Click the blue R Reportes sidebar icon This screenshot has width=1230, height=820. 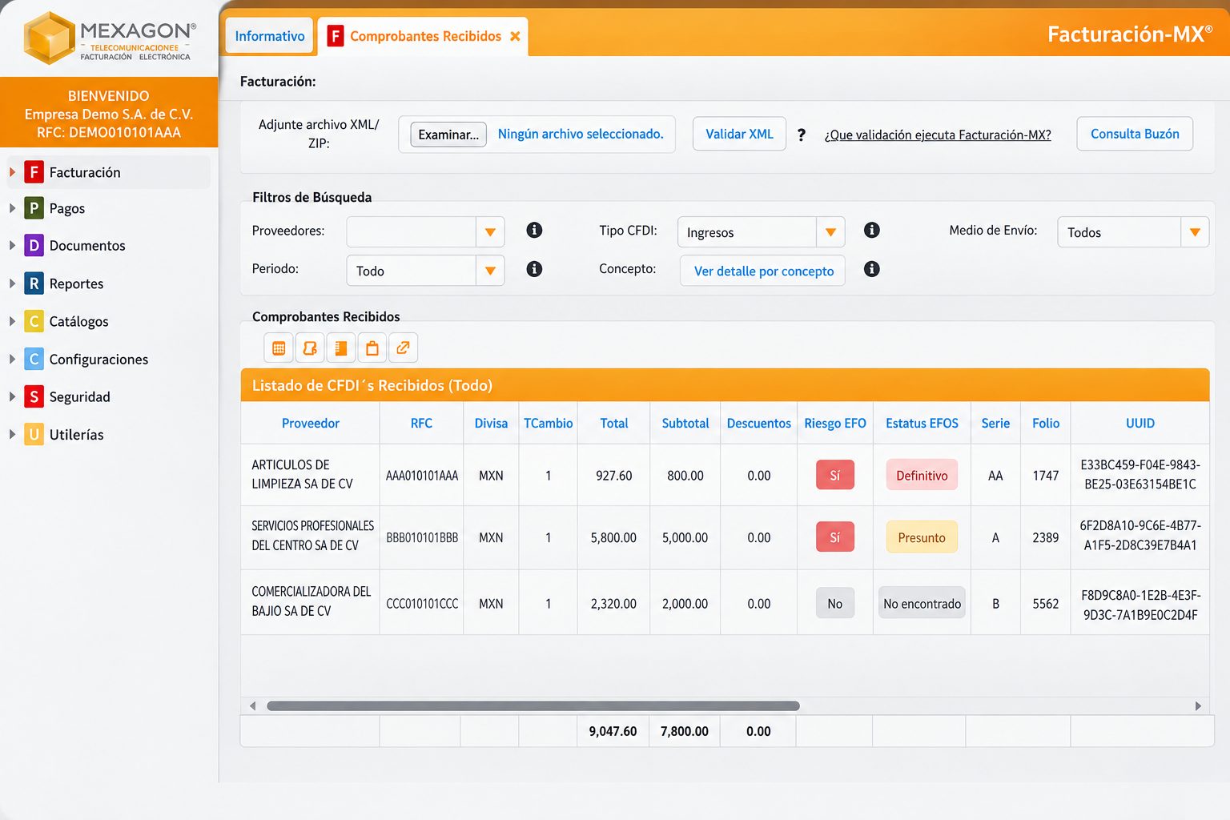pos(34,283)
